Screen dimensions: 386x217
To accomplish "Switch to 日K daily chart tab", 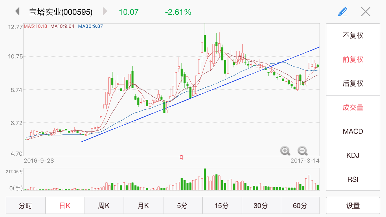I will point(65,206).
